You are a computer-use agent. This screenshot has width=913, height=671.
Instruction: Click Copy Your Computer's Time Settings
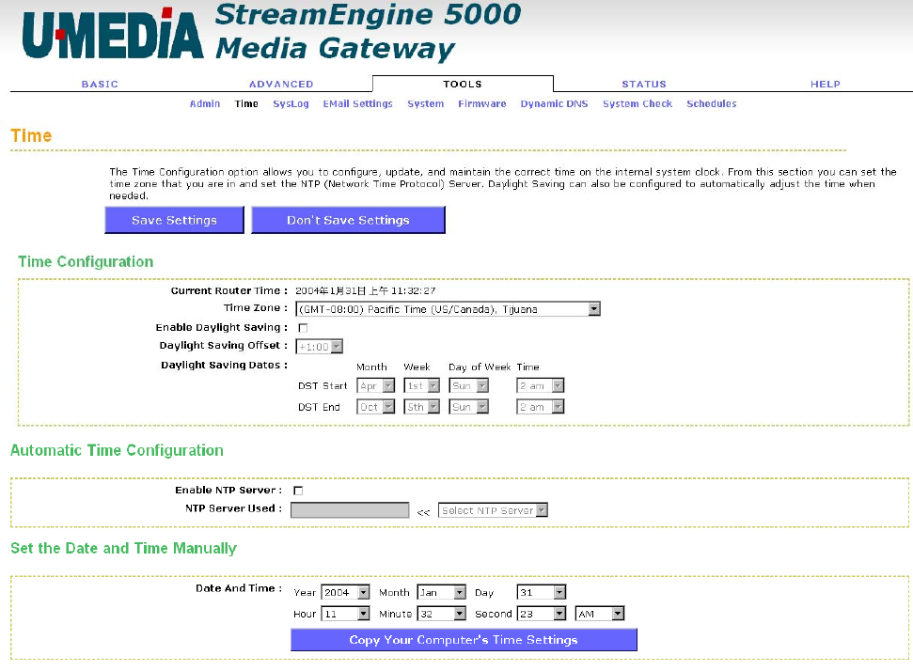coord(464,640)
